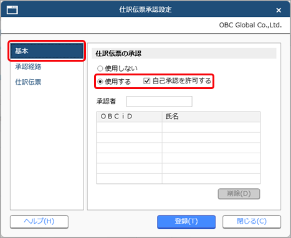Screen dimensions: 291x238
Task: Click the 氏名 column header
Action: pos(211,117)
